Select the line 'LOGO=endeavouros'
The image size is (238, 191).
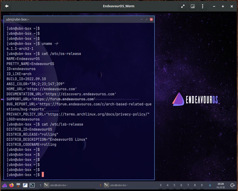[x=23, y=119]
